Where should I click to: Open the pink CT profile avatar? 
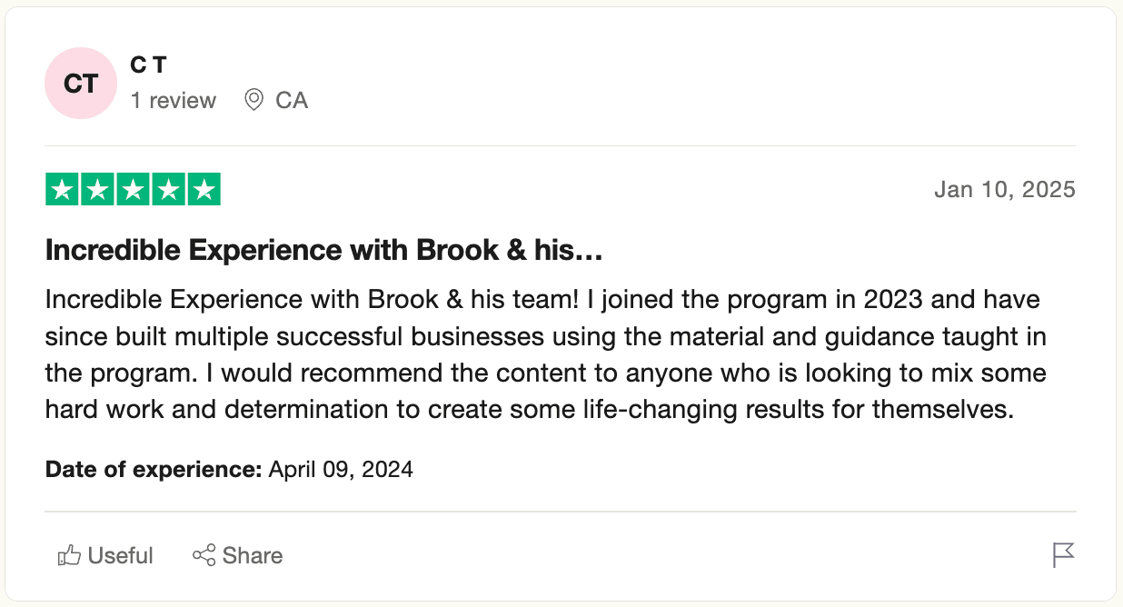coord(81,84)
